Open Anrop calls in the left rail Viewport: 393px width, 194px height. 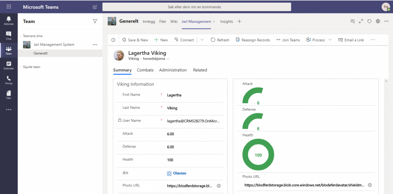pos(9,80)
